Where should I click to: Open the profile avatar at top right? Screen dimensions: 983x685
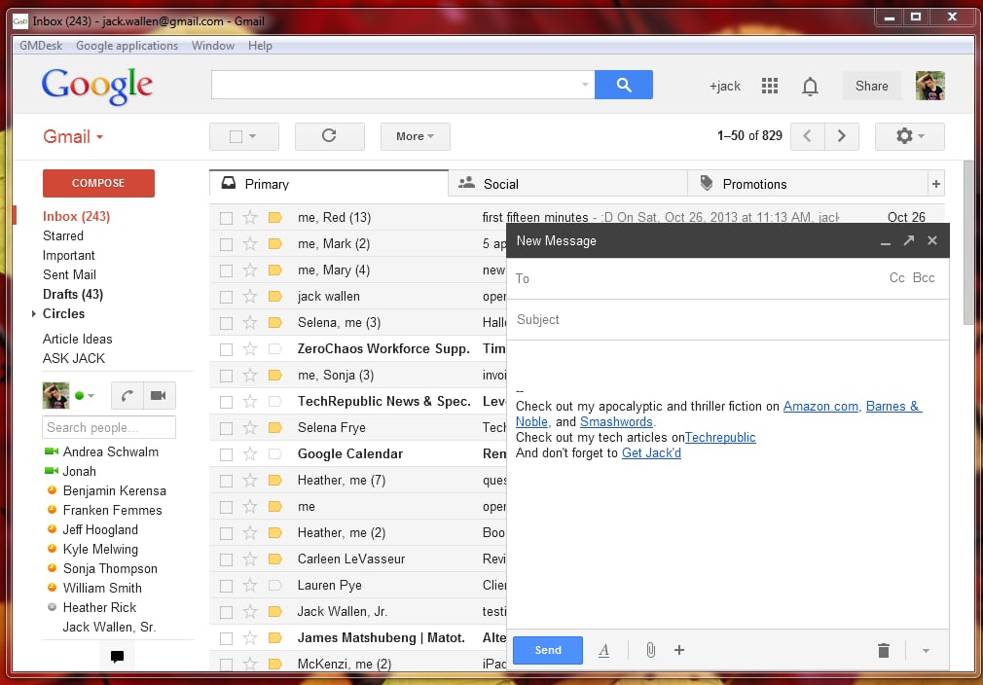[929, 86]
